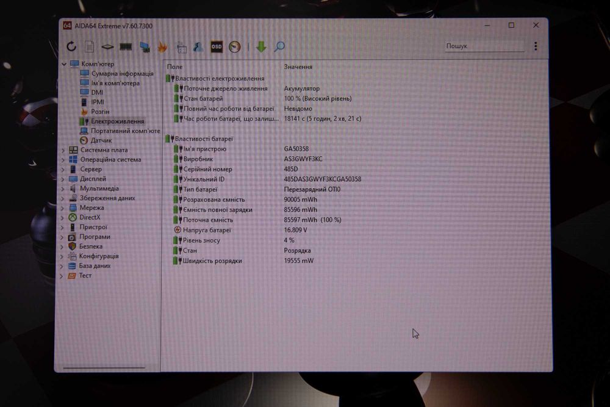Click the green download arrow icon

(x=261, y=47)
